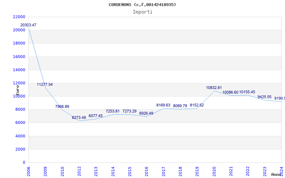
Task: Click the data label 6577.45
Action: (x=95, y=116)
